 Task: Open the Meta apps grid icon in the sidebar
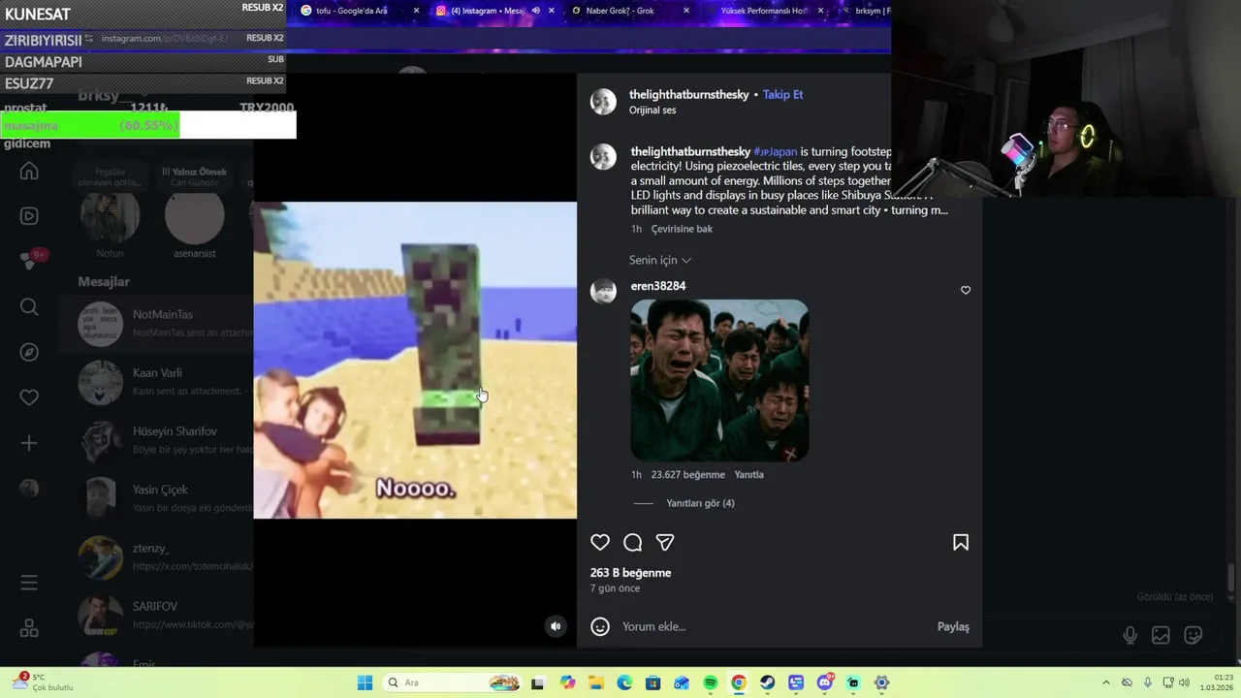[x=29, y=628]
